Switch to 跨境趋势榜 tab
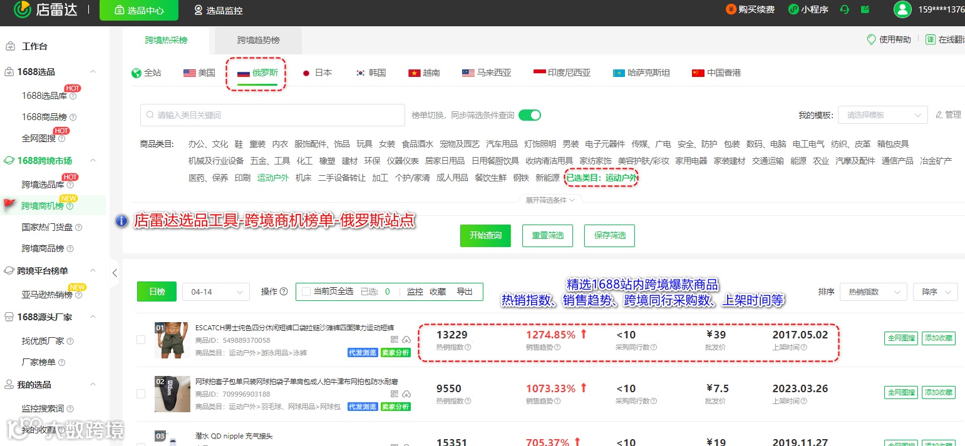Screen dimensions: 965x446 [259, 40]
